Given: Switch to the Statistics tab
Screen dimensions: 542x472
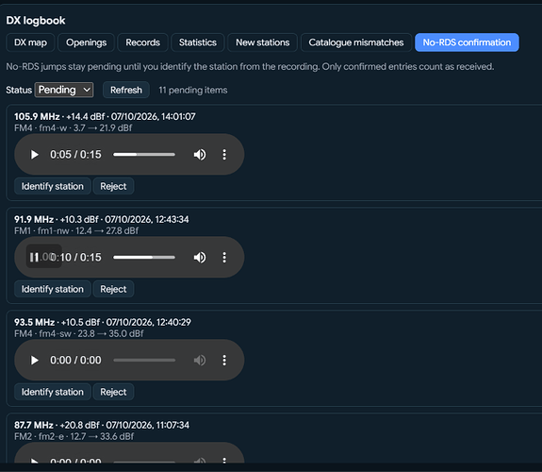Looking at the screenshot, I should pos(198,42).
